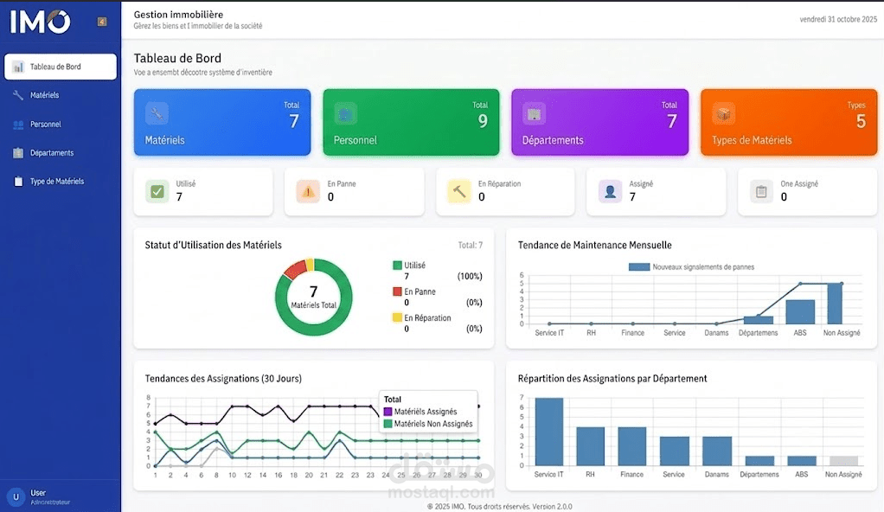Toggle Matériels Assignés purple legend swatch

coord(388,412)
